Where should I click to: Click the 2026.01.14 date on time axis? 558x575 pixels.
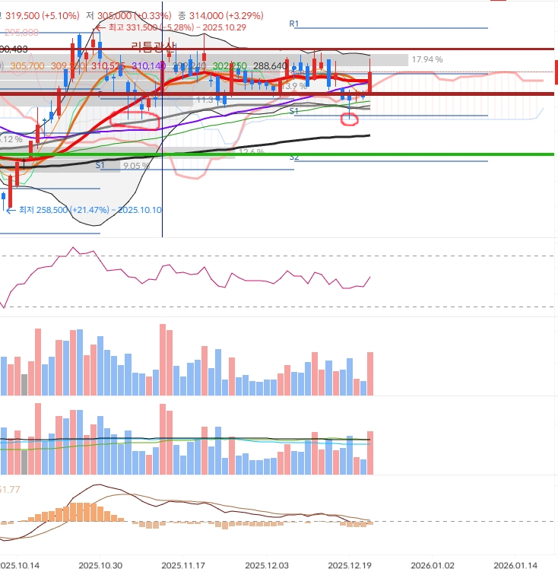pos(515,566)
